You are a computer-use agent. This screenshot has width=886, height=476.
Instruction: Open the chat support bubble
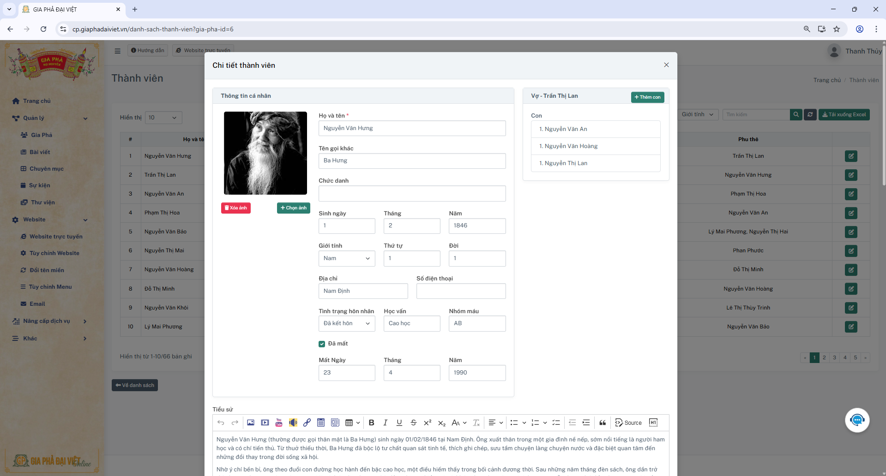[857, 420]
